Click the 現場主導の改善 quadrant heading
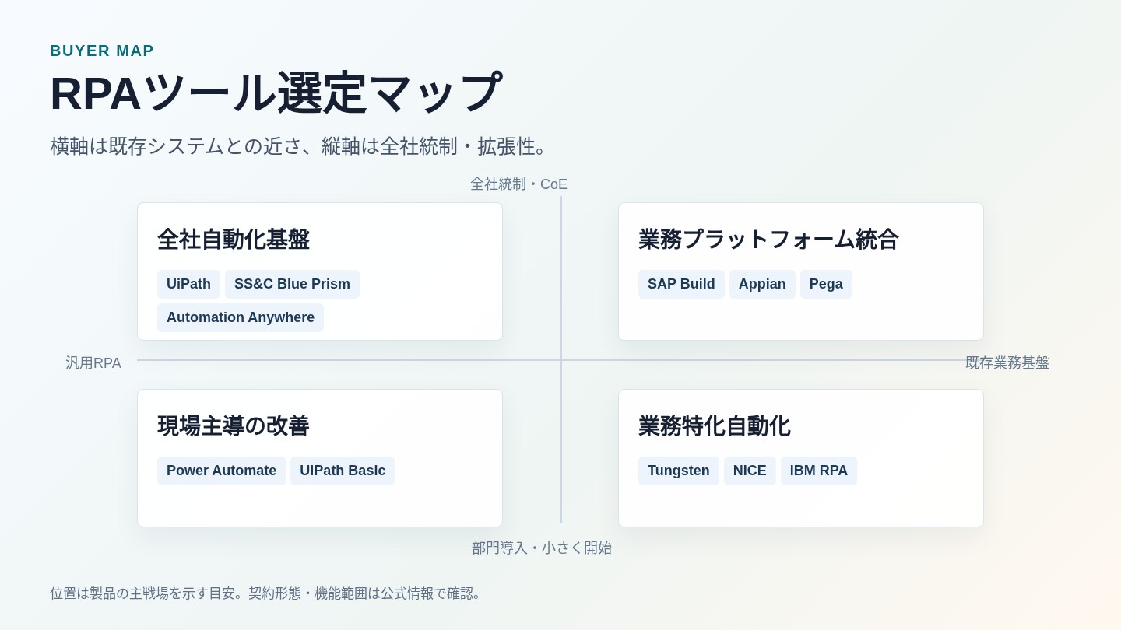This screenshot has height=630, width=1121. pyautogui.click(x=234, y=426)
